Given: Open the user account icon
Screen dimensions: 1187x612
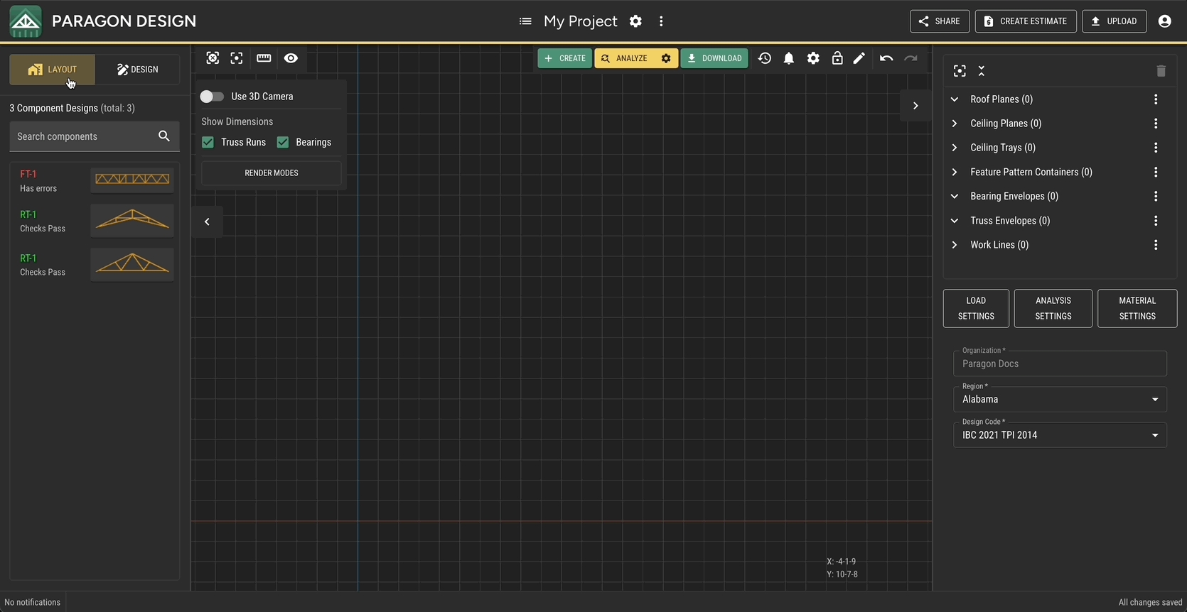Looking at the screenshot, I should [x=1164, y=21].
